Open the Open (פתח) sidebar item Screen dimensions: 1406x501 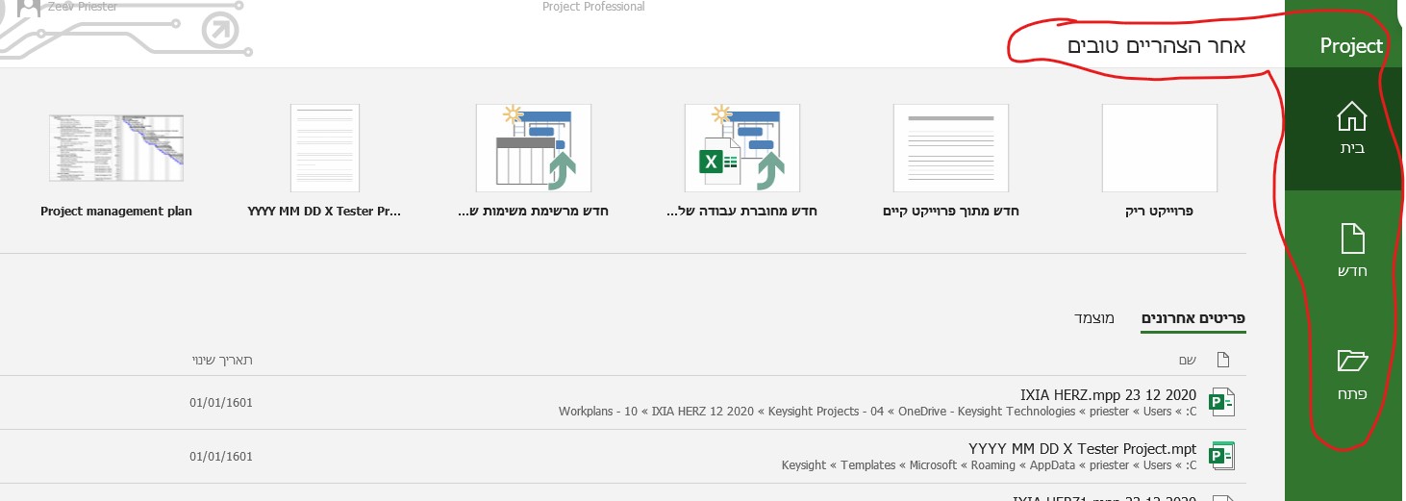tap(1351, 374)
